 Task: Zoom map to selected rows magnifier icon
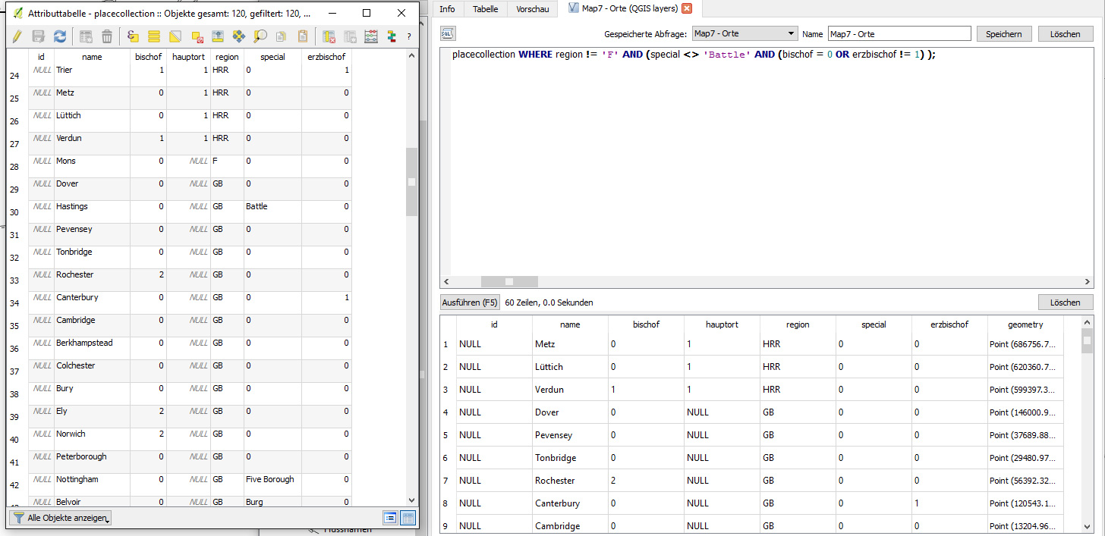(260, 36)
